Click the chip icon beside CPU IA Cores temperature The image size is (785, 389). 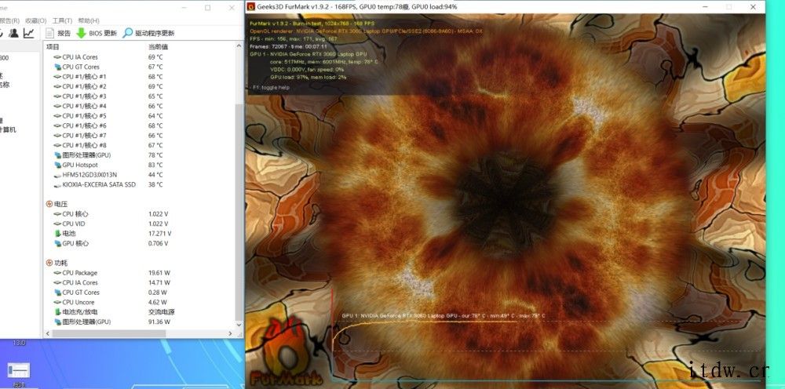coord(57,57)
